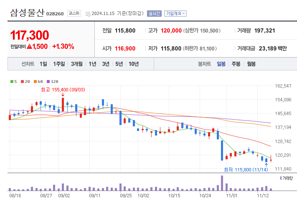Click the purple 120-day moving average swatch
The width and height of the screenshot is (297, 206).
[x=48, y=82]
